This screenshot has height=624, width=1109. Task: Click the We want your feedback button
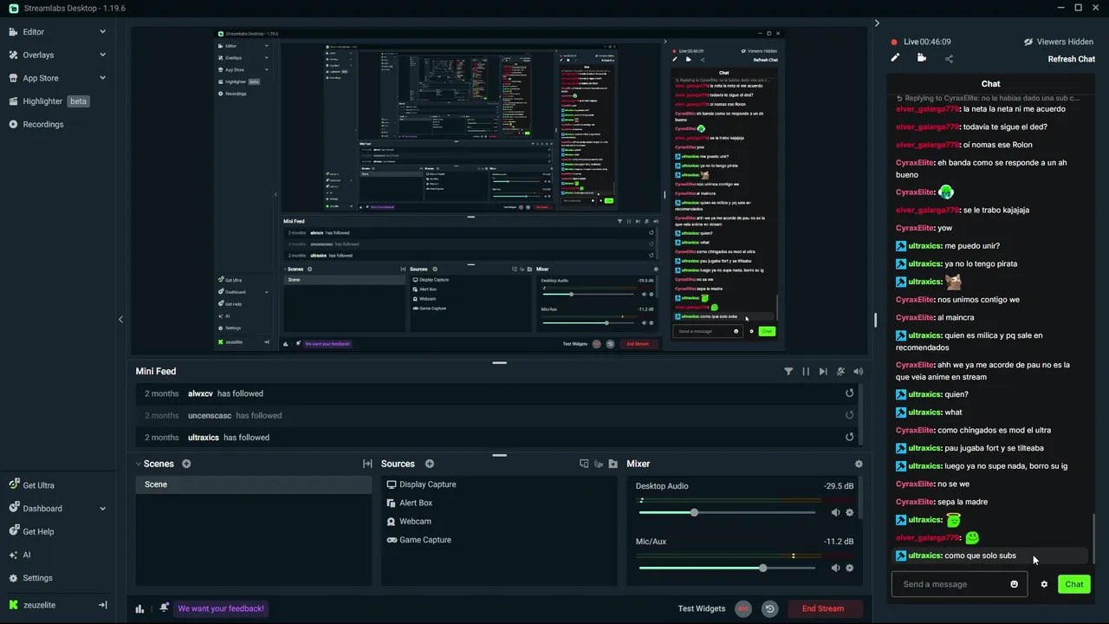[x=221, y=608]
